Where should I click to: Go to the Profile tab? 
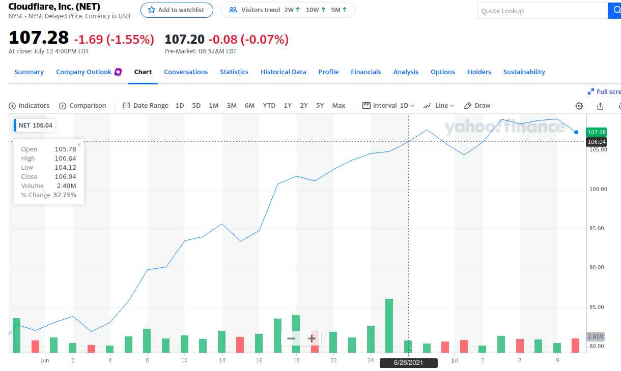tap(328, 72)
